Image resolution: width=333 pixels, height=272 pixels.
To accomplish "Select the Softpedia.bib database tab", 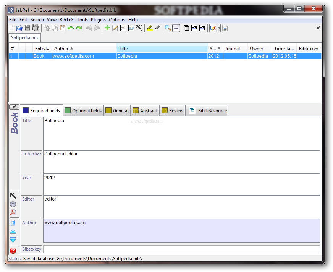I will [24, 37].
